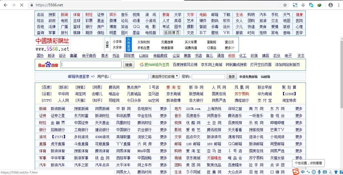Click the 登录 button

pyautogui.click(x=232, y=76)
